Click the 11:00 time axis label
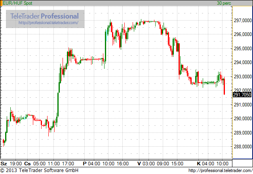Viewport: 253px width, 174px height. pyautogui.click(x=54, y=164)
